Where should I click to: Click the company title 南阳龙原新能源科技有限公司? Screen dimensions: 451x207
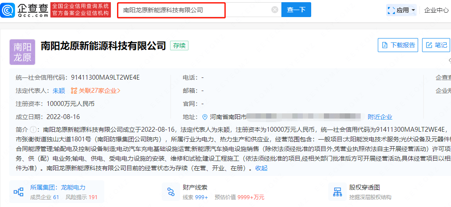click(103, 46)
